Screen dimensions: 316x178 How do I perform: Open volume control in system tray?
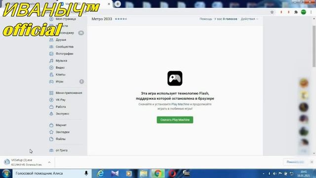pos(275,174)
